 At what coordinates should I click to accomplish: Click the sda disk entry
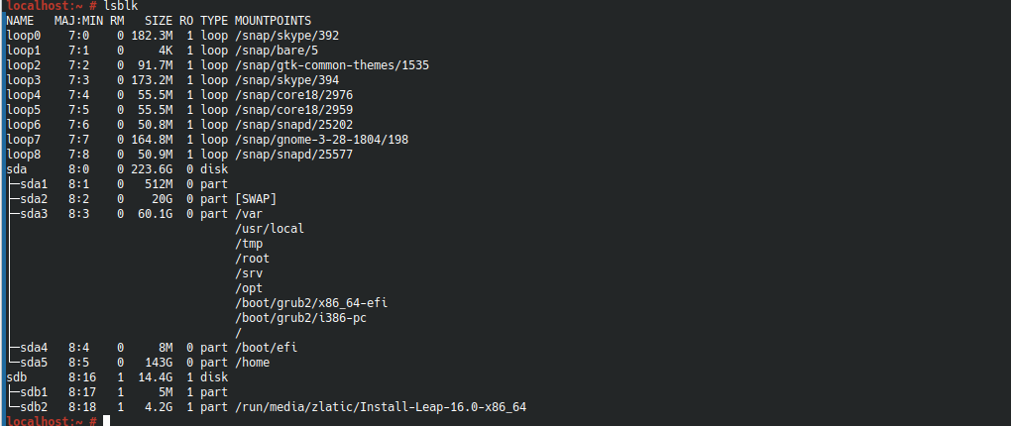(17, 168)
